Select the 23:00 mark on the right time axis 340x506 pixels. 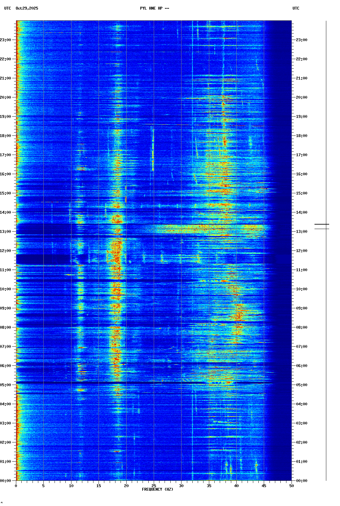pyautogui.click(x=301, y=40)
